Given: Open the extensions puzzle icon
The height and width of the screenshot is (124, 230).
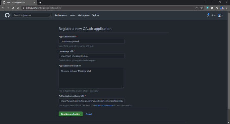Looking at the screenshot, I should tap(212, 8).
